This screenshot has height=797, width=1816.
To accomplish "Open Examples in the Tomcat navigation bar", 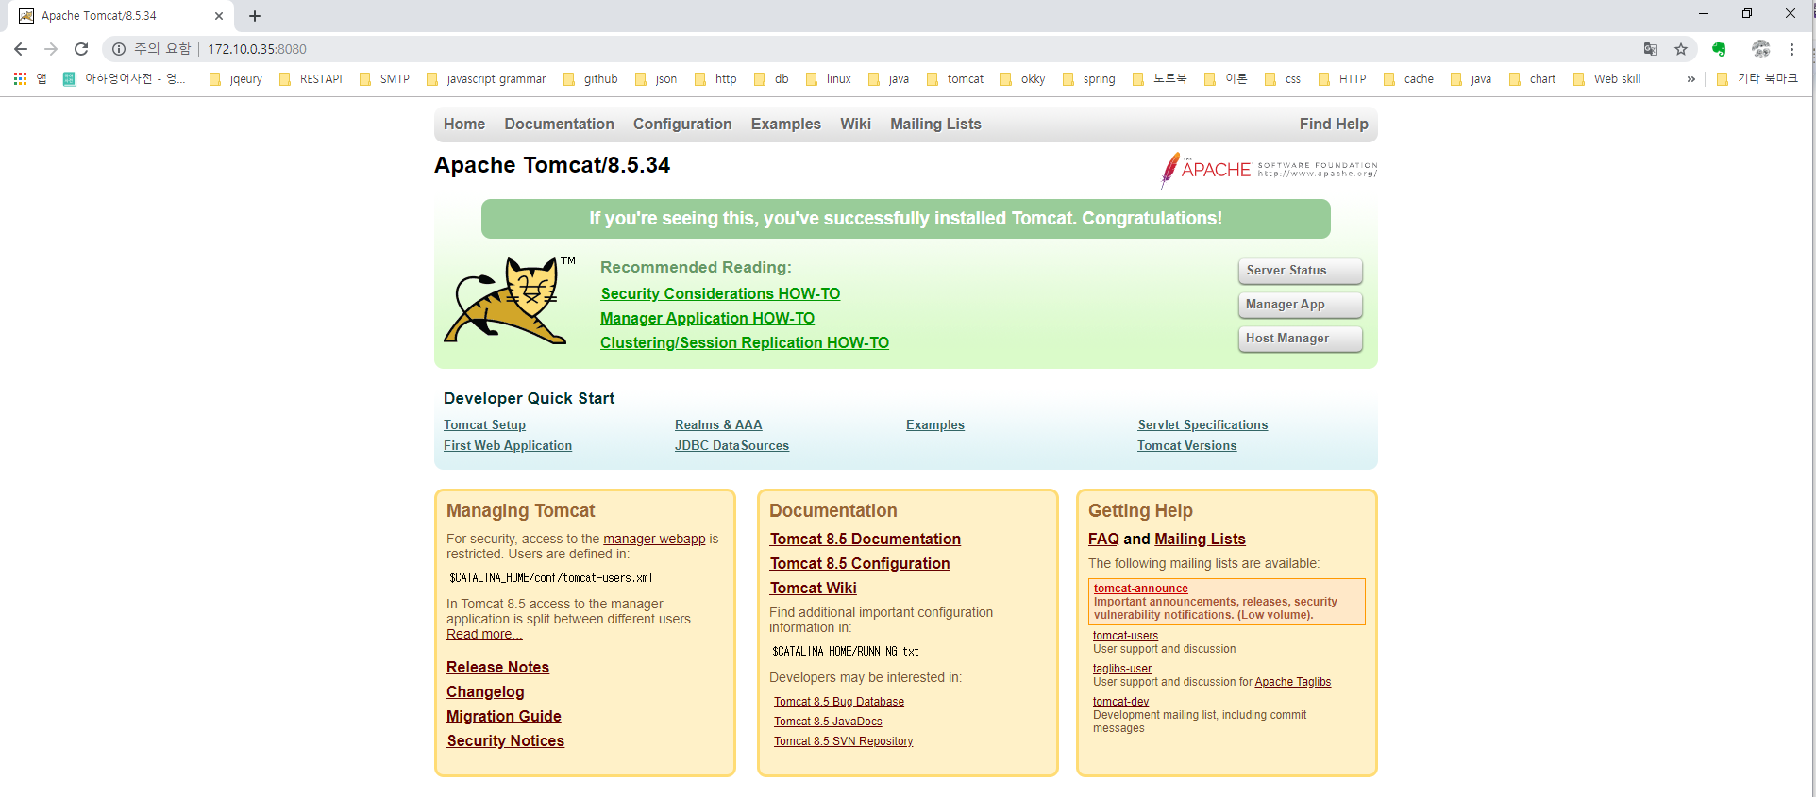I will pos(786,124).
